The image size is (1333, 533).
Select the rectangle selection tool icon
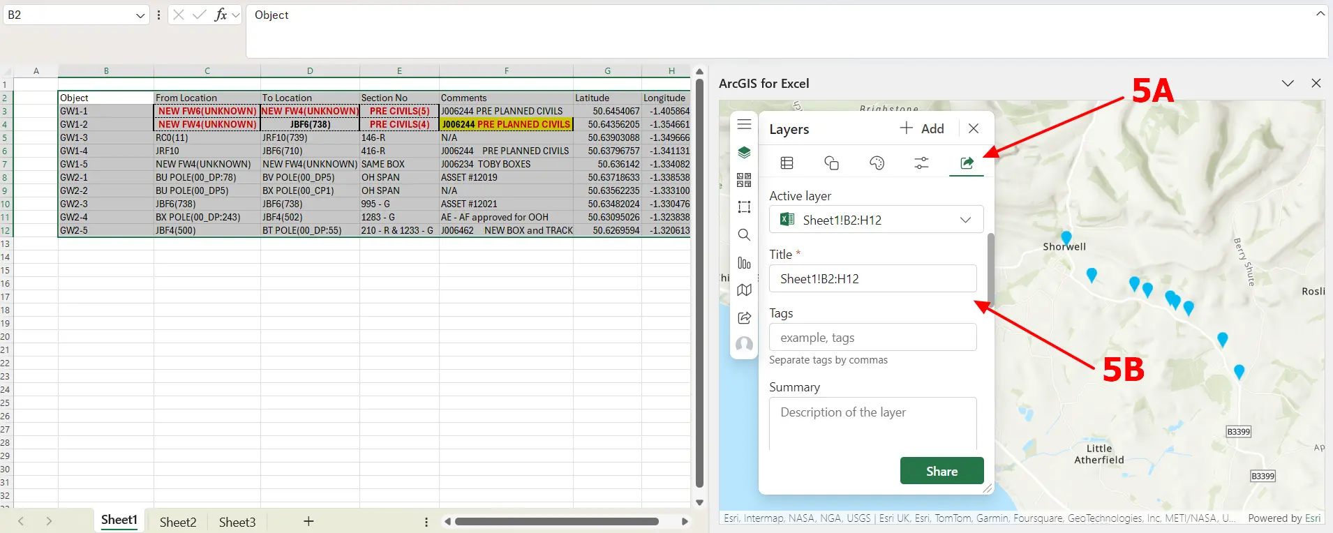tap(744, 207)
